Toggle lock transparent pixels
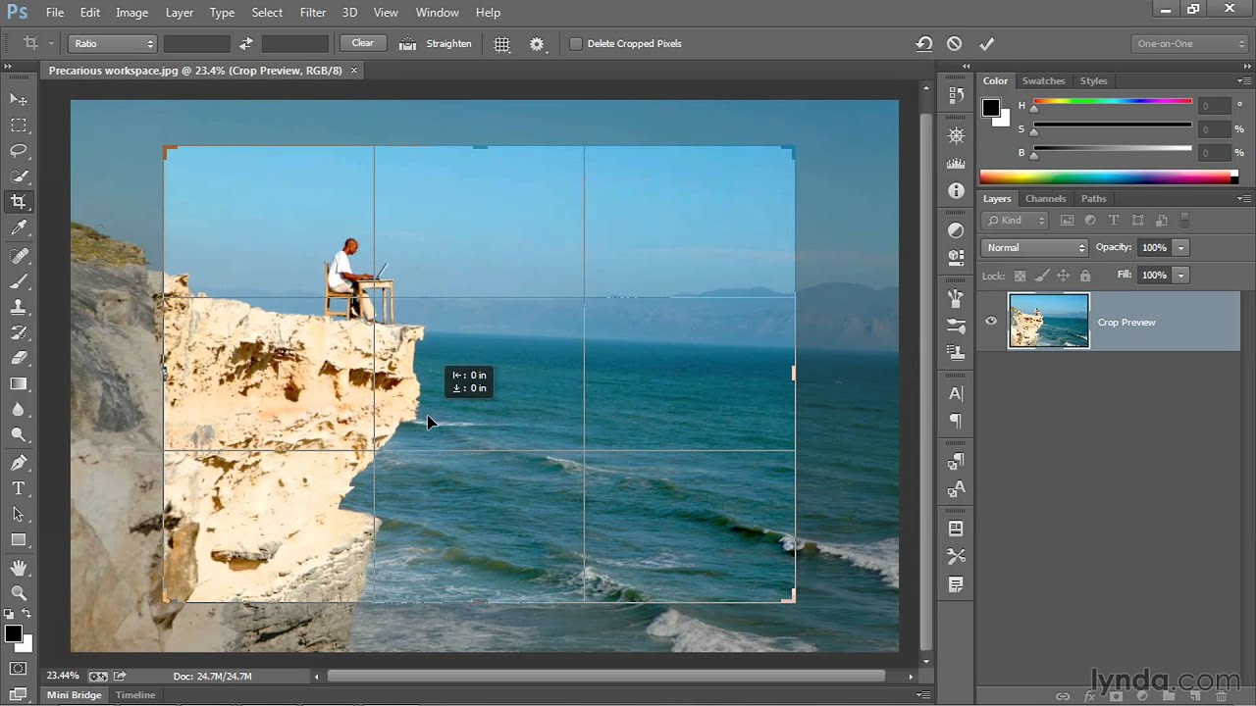 click(x=1020, y=276)
